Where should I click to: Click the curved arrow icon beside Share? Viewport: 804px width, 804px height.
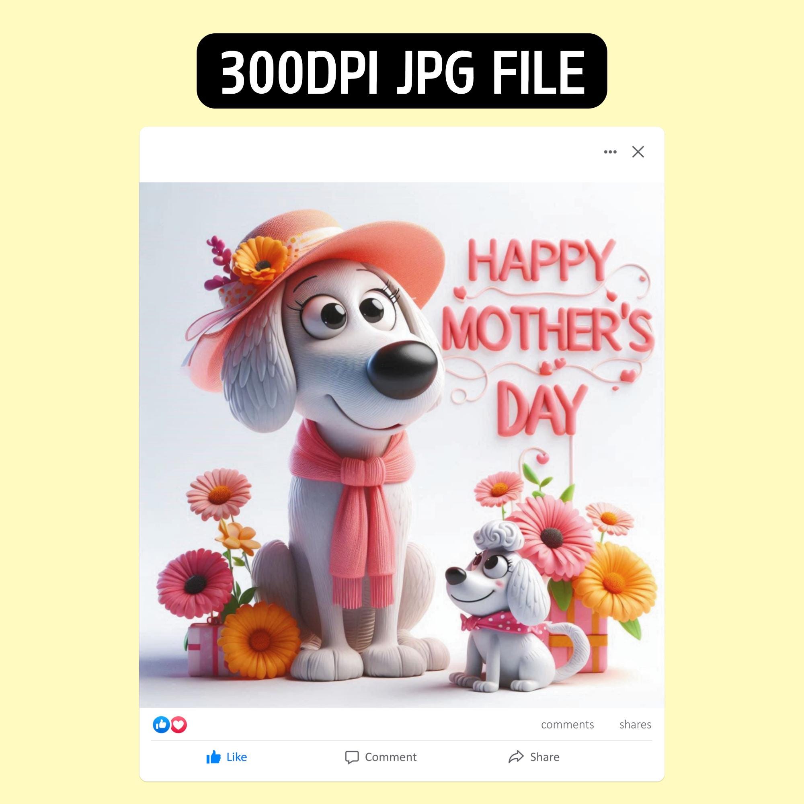click(x=516, y=757)
